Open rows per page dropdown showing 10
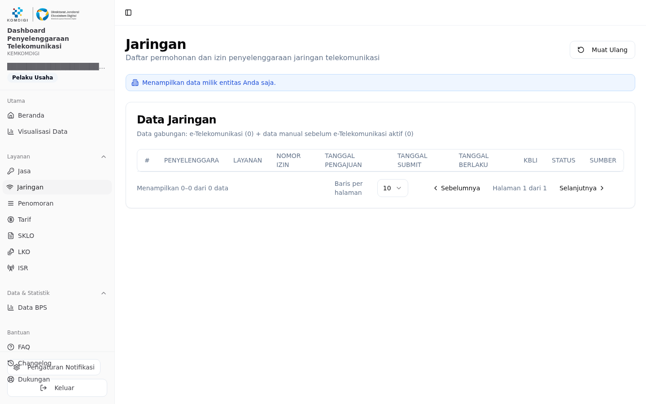 (393, 188)
